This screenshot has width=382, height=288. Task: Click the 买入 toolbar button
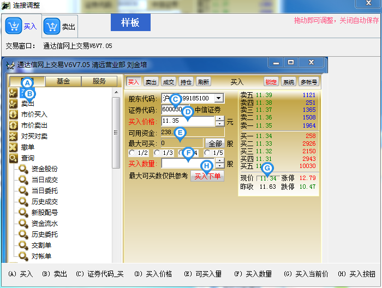(134, 82)
